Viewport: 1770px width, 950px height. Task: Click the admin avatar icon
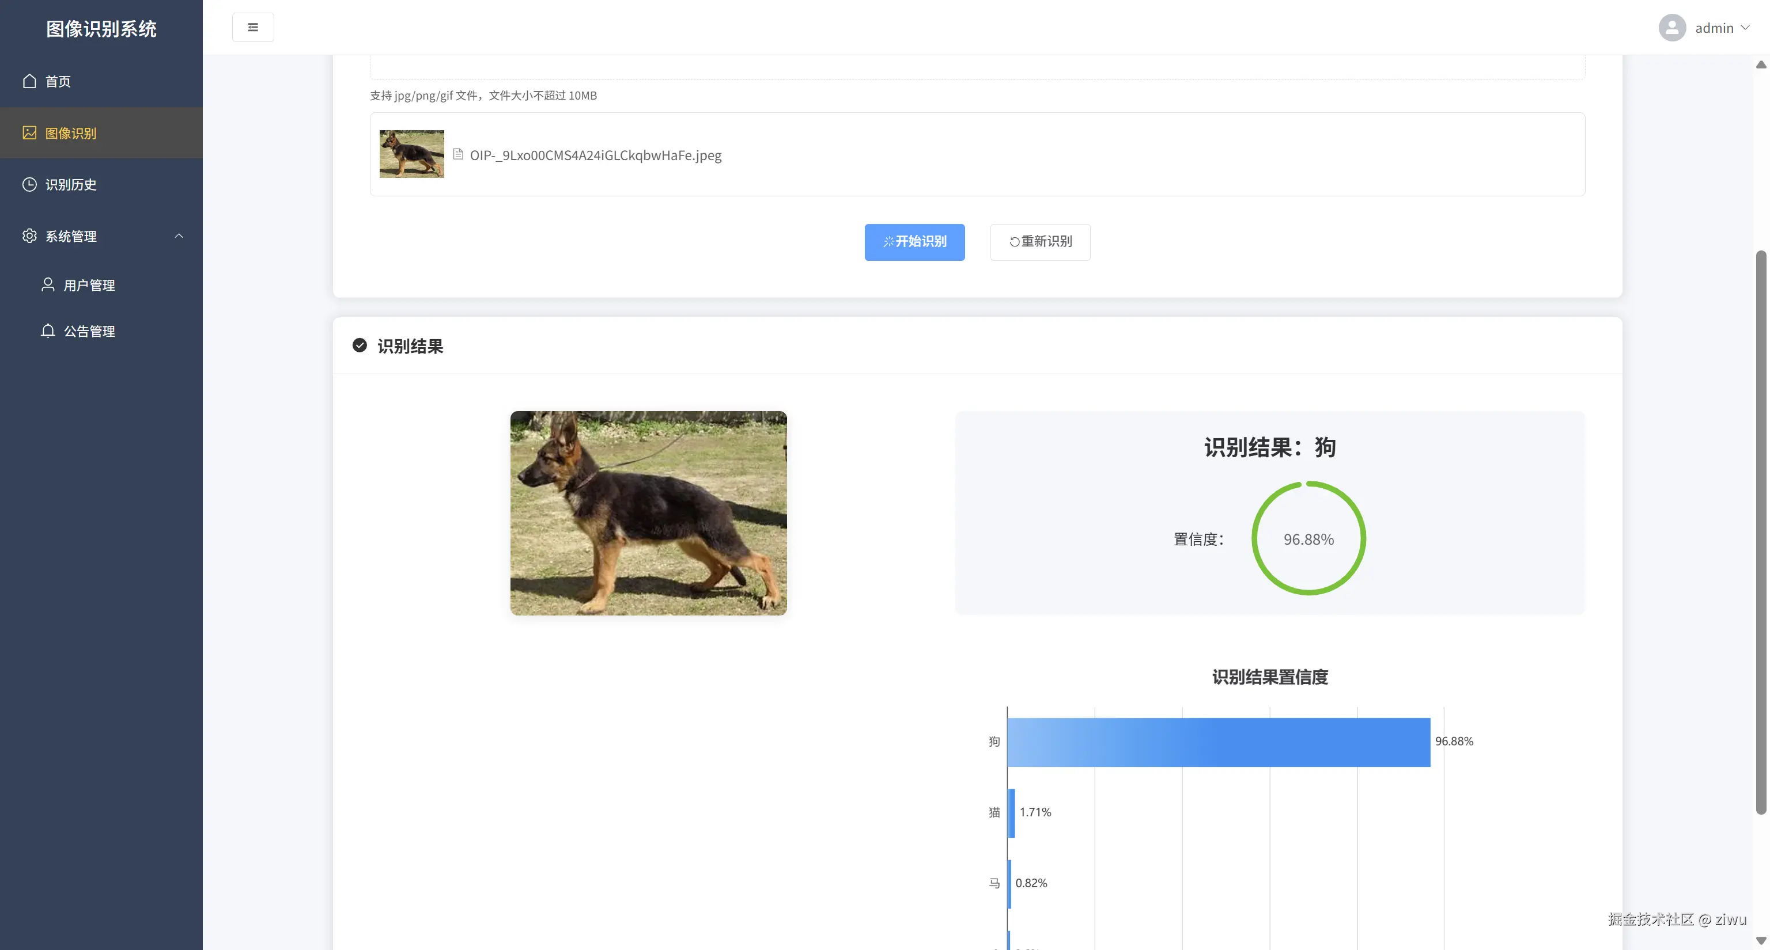(1671, 28)
